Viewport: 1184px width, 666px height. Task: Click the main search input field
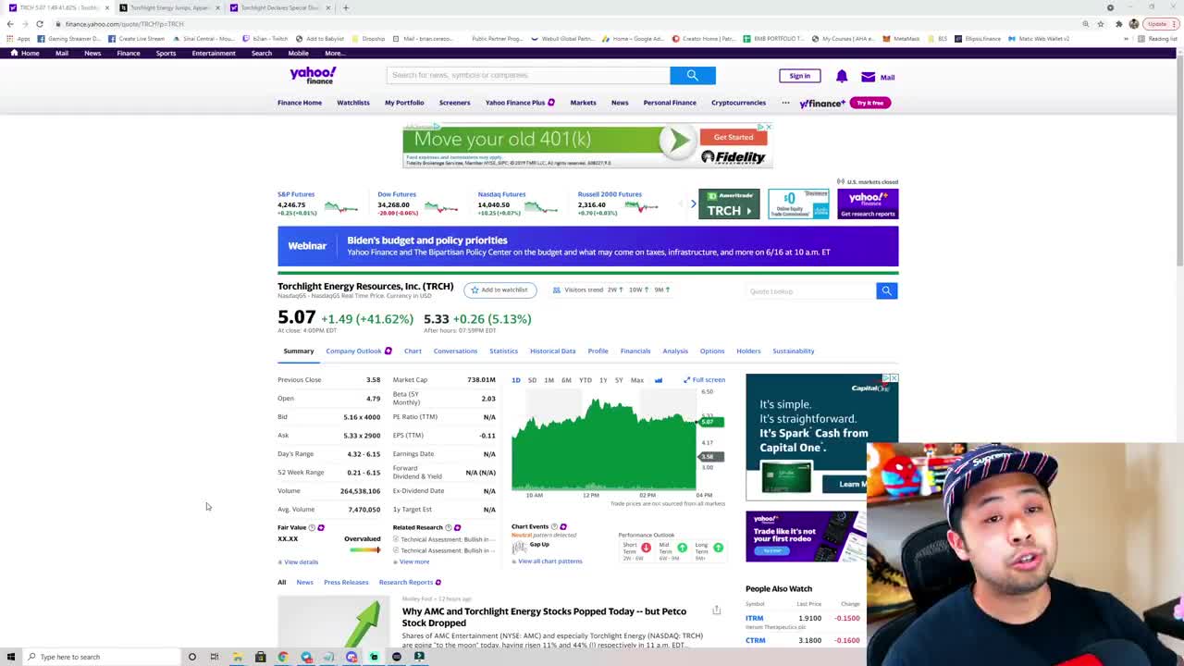click(x=528, y=75)
